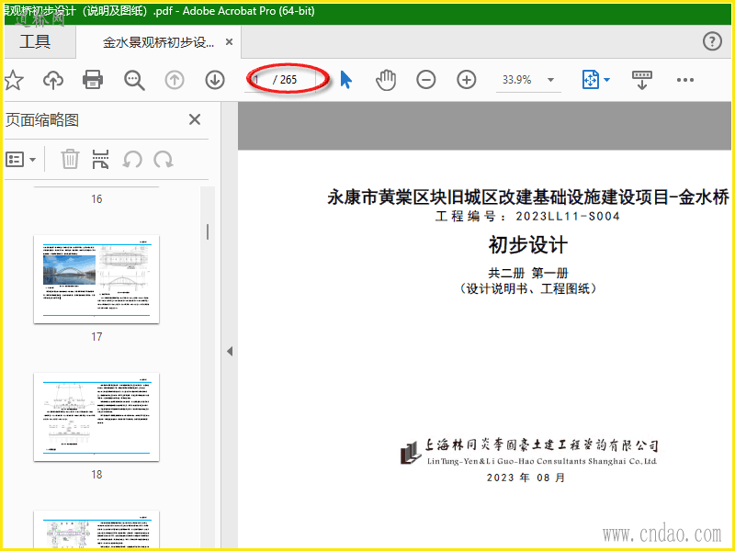This screenshot has height=551, width=735.
Task: Print the document with printer icon
Action: coord(93,80)
